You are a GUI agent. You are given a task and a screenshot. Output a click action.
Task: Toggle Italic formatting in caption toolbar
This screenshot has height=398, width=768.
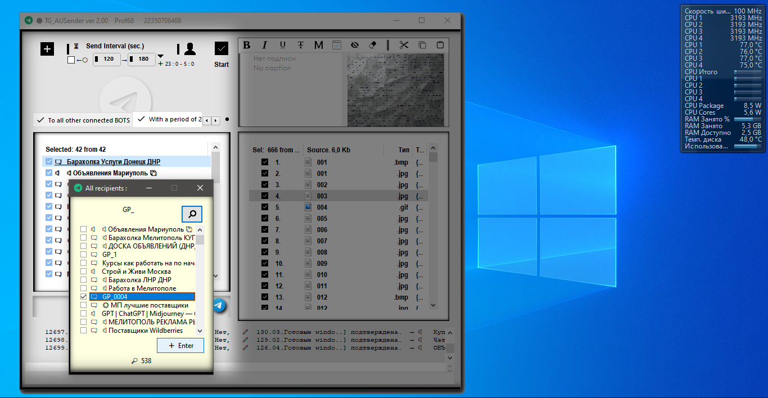pos(264,45)
